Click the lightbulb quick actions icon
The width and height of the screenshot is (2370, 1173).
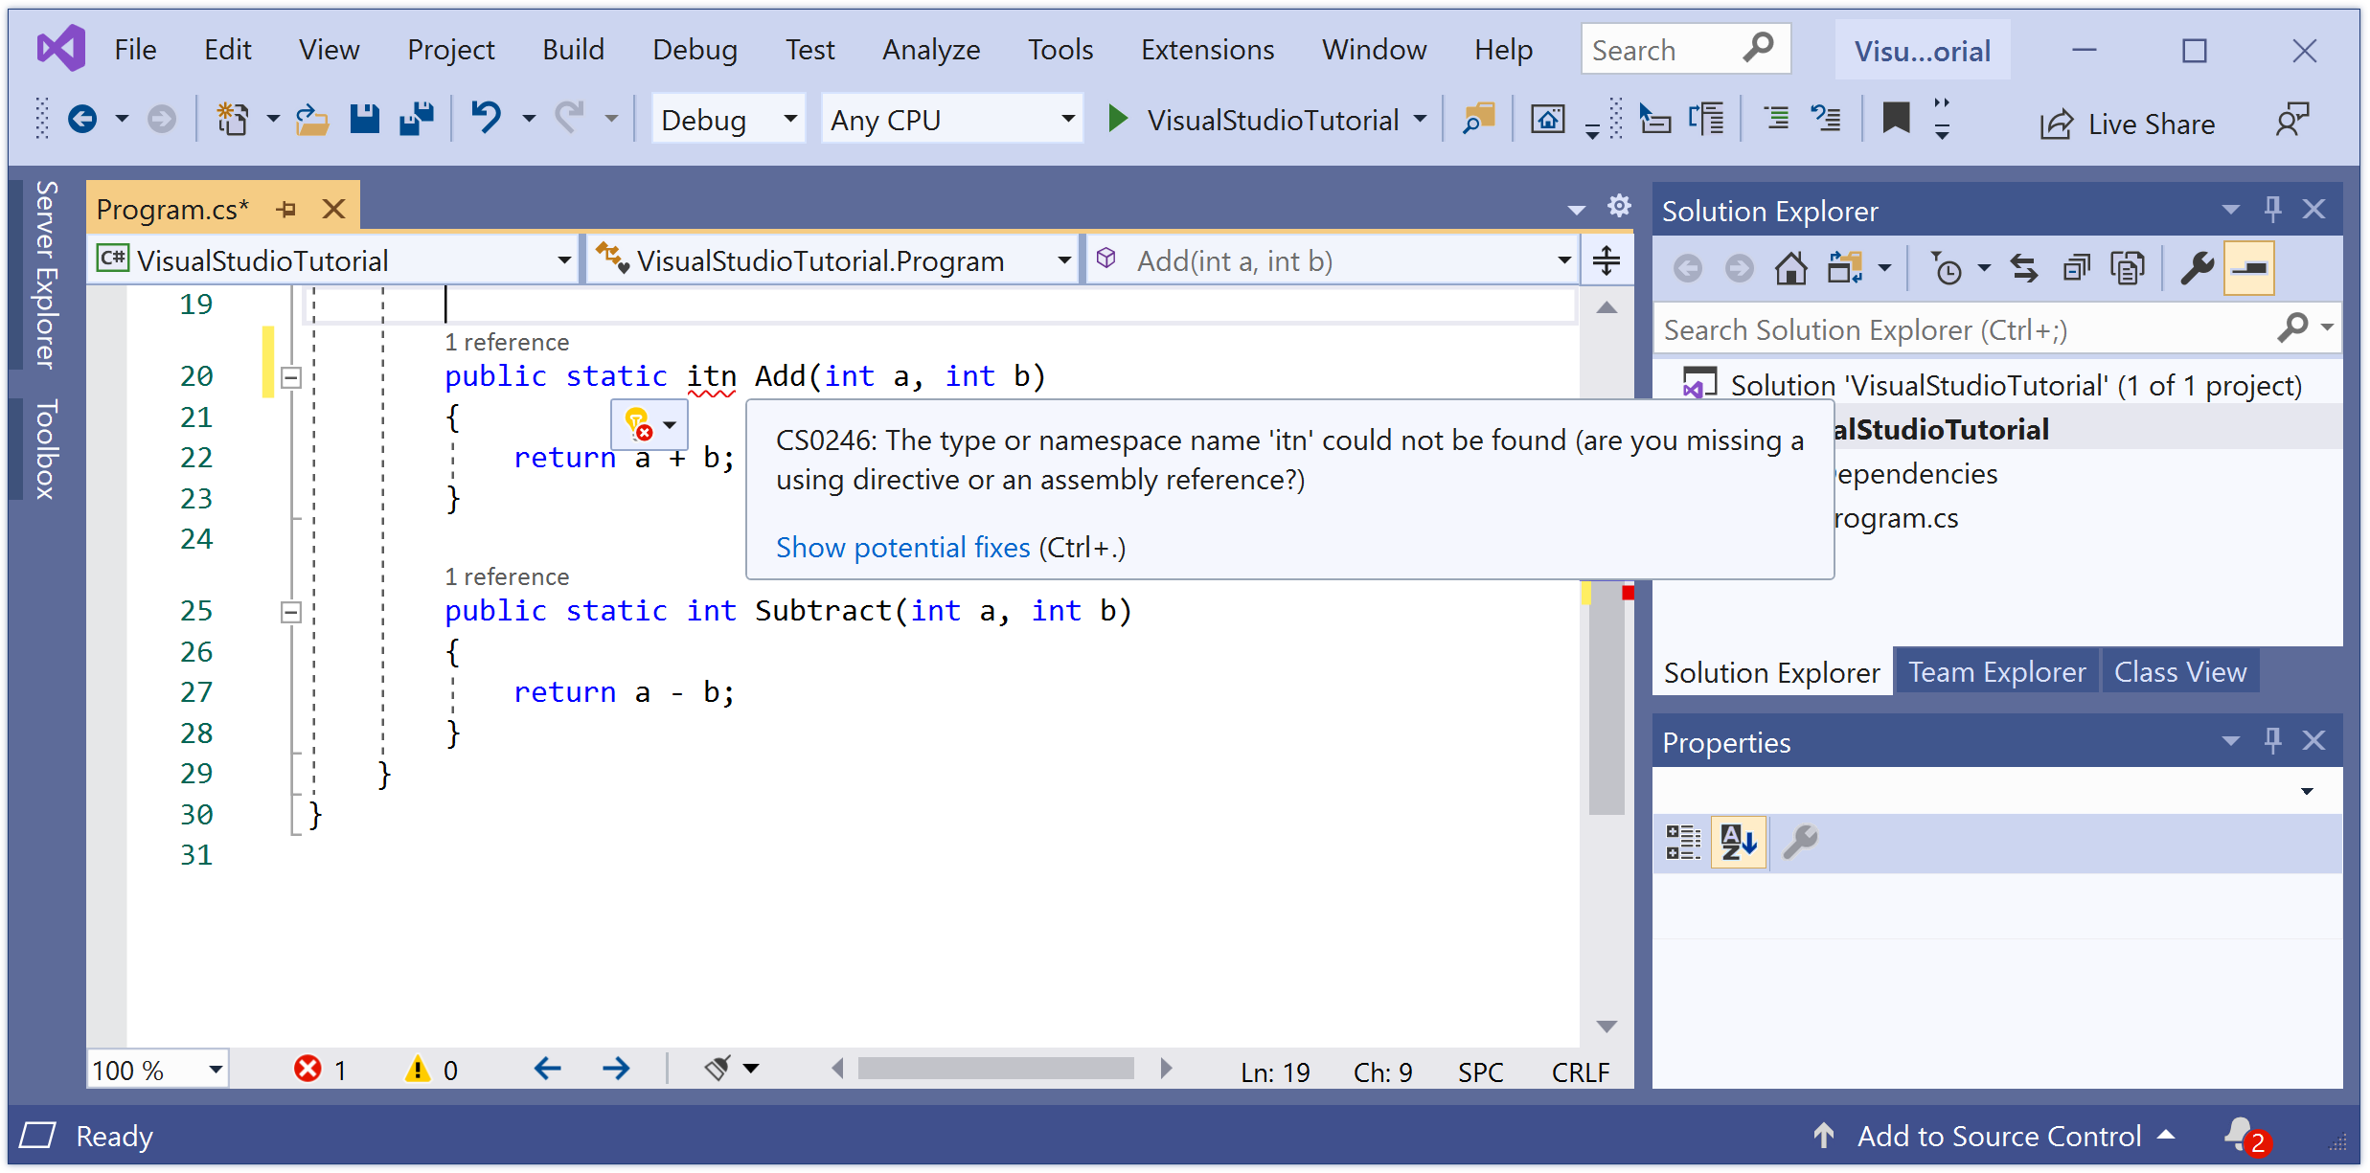[x=637, y=423]
